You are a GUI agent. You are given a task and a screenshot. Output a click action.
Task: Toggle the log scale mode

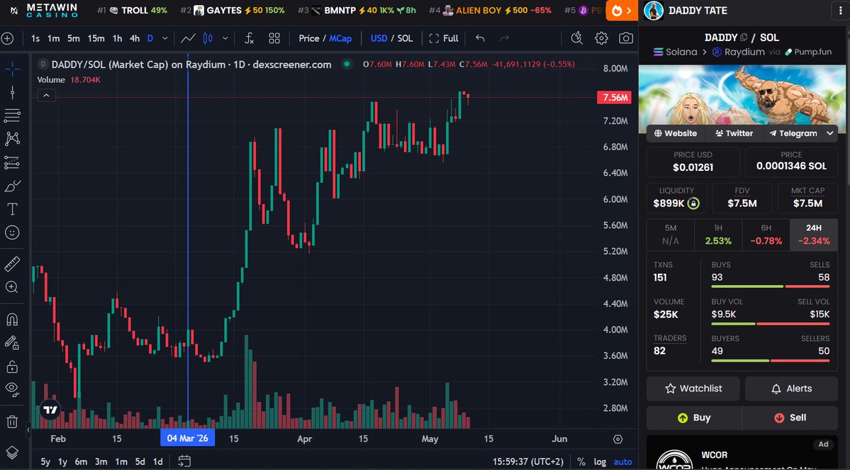600,462
